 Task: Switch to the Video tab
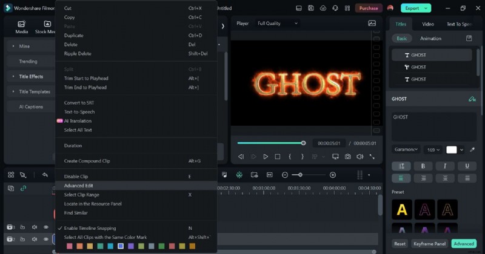(428, 24)
